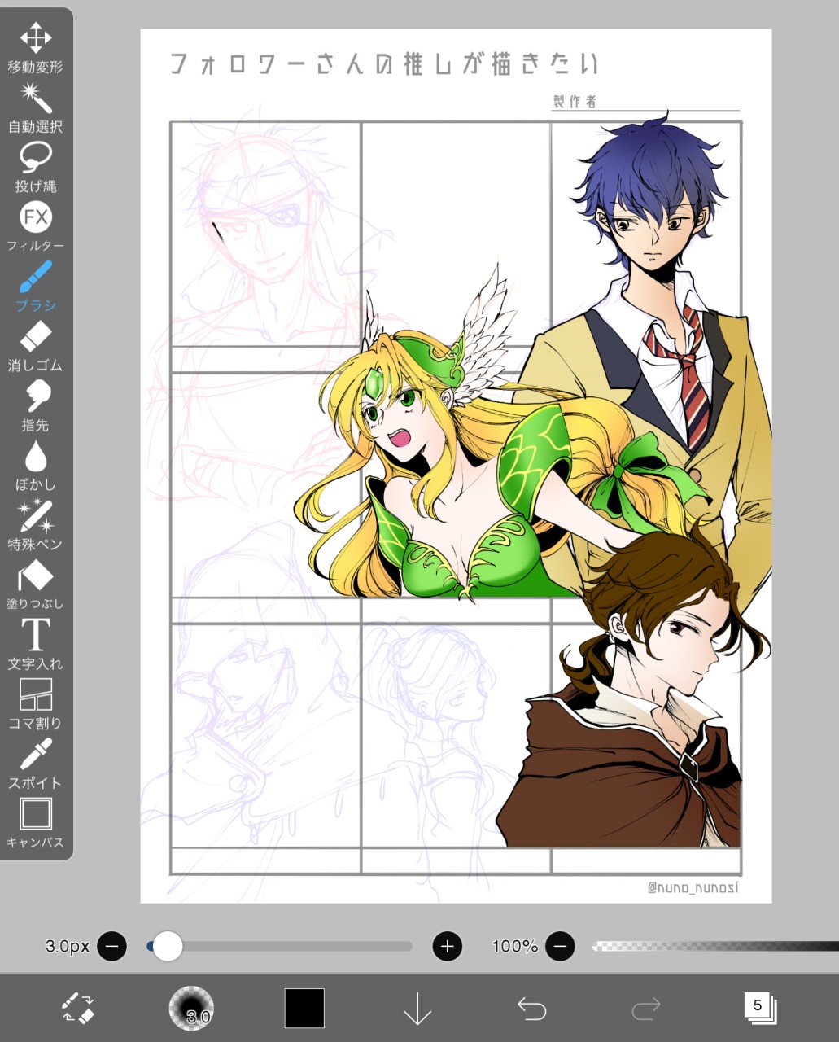The height and width of the screenshot is (1042, 839).
Task: Select the Brush (ブラシ) tool
Action: 36,287
